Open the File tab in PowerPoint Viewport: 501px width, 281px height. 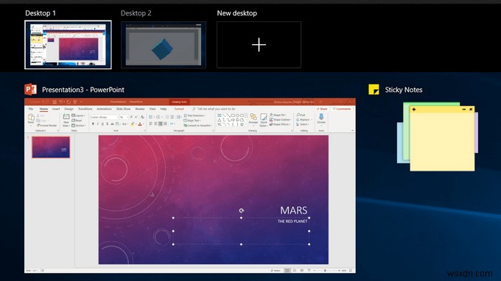(31, 109)
